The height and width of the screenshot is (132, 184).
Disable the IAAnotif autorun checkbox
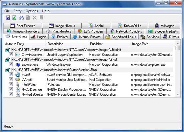click(x=11, y=79)
